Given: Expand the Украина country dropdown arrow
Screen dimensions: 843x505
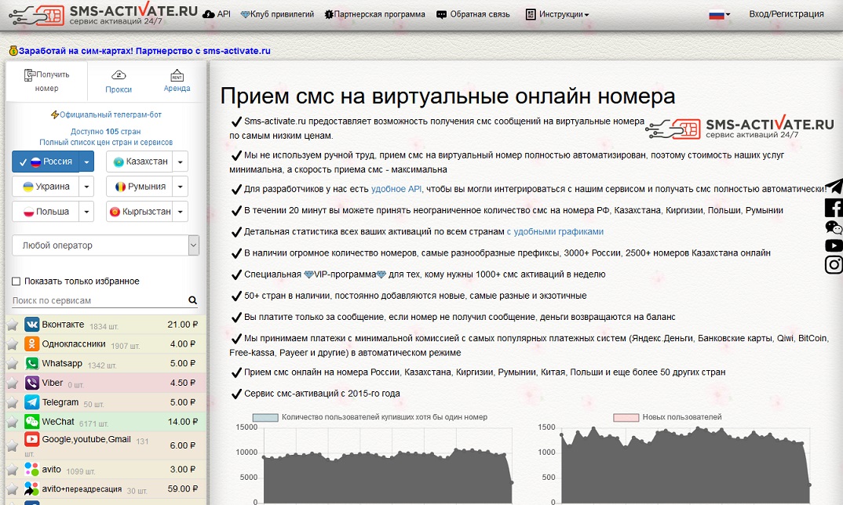Looking at the screenshot, I should pos(86,187).
